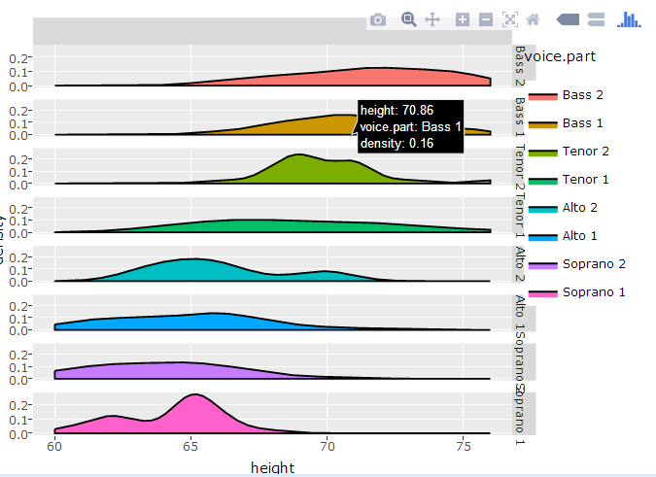Click the Zoom in plus icon
The image size is (656, 477).
(x=463, y=19)
